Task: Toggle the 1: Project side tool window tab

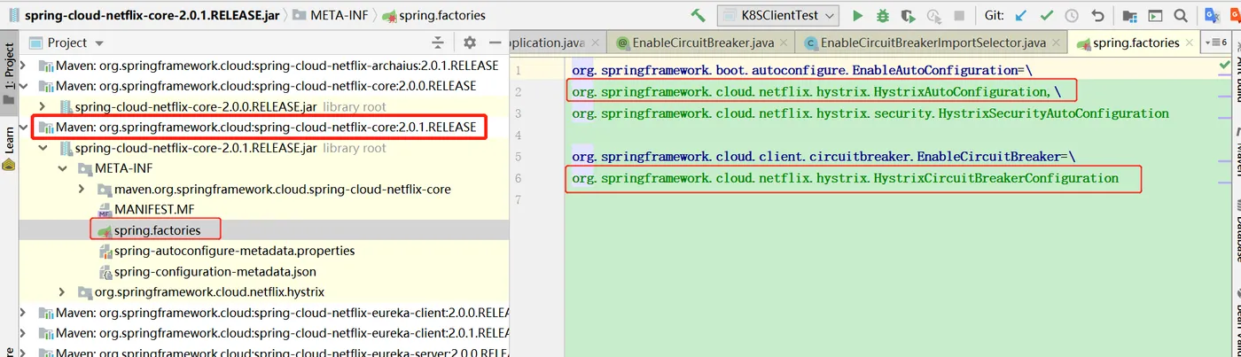Action: click(x=9, y=74)
